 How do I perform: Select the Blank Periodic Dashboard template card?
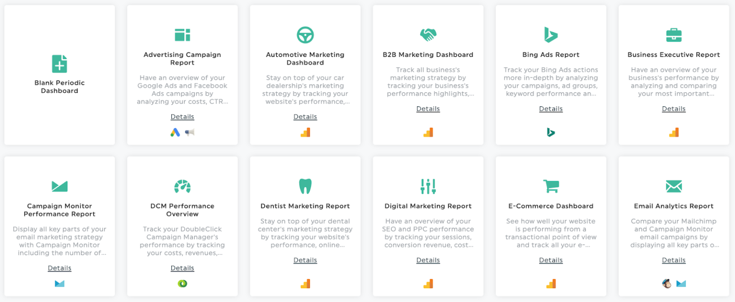[x=59, y=74]
